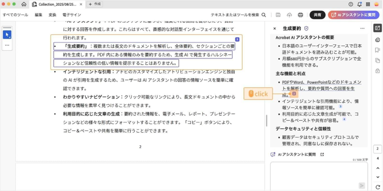
Task: Open the 電子サイン menu
Action: coord(71,15)
